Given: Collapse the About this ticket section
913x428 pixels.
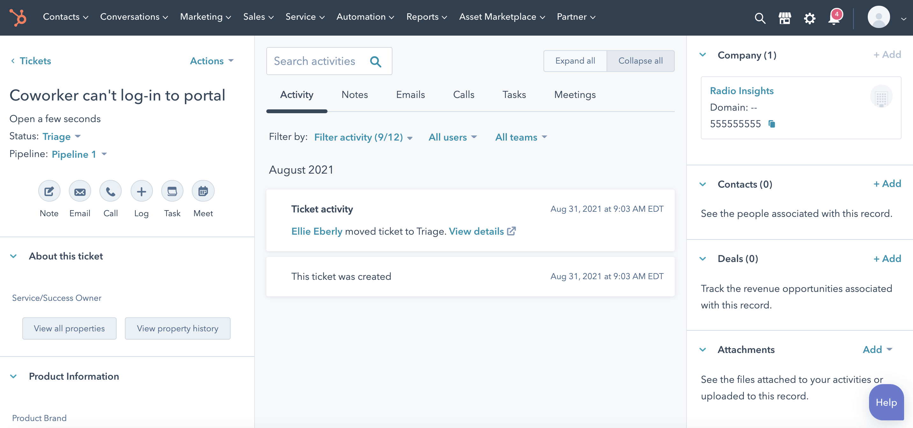Looking at the screenshot, I should click(x=14, y=256).
